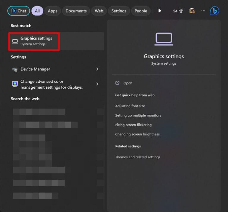Open the user profile avatar
Screen dimensions: 228x212
(x=192, y=11)
